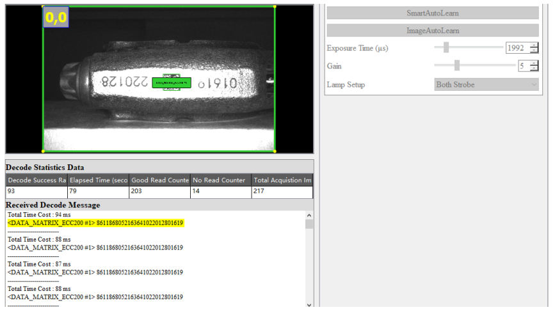
Task: Increase Gain using the up arrow
Action: tap(534, 63)
